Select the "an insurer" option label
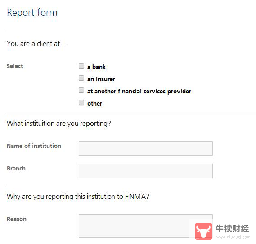Image resolution: width=256 pixels, height=244 pixels. [x=101, y=79]
